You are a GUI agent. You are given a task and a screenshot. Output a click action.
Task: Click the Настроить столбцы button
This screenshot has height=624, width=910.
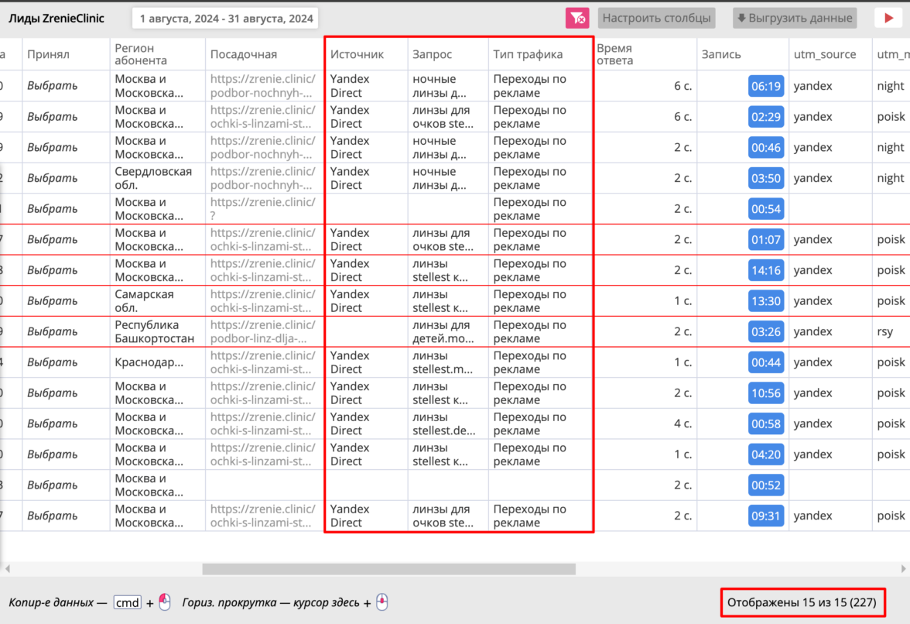(x=657, y=18)
